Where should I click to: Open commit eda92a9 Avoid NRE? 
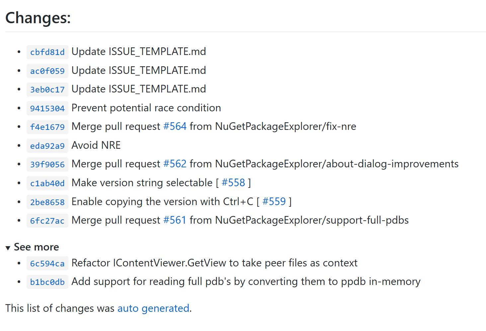click(47, 146)
